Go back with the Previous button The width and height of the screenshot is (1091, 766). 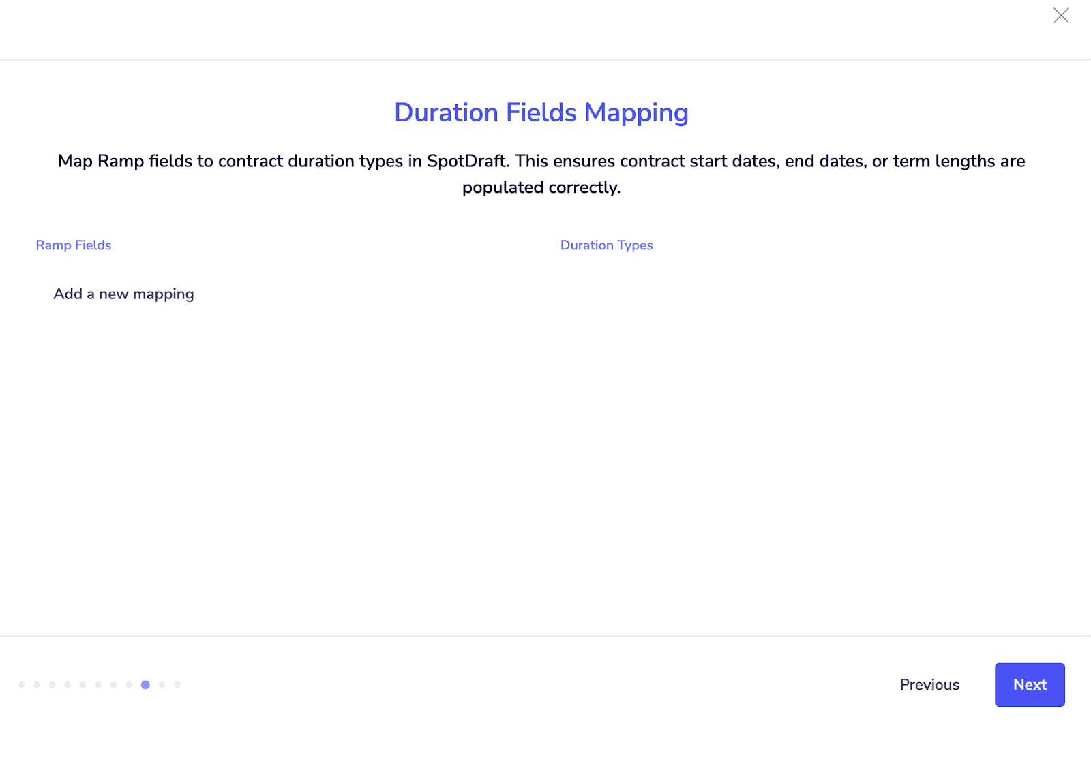coord(929,685)
